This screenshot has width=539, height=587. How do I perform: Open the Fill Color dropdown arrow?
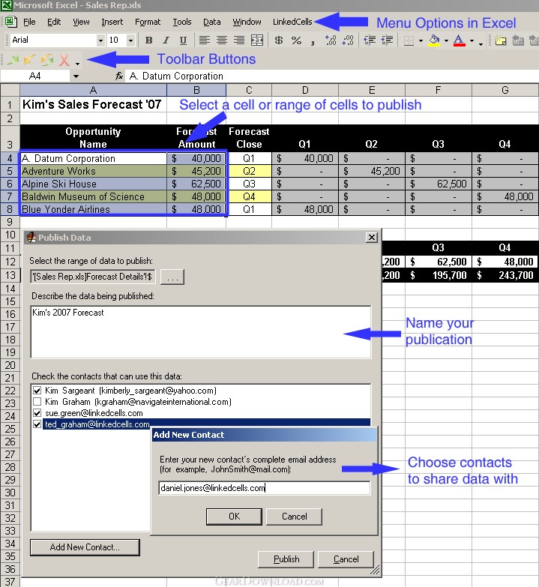tap(446, 40)
